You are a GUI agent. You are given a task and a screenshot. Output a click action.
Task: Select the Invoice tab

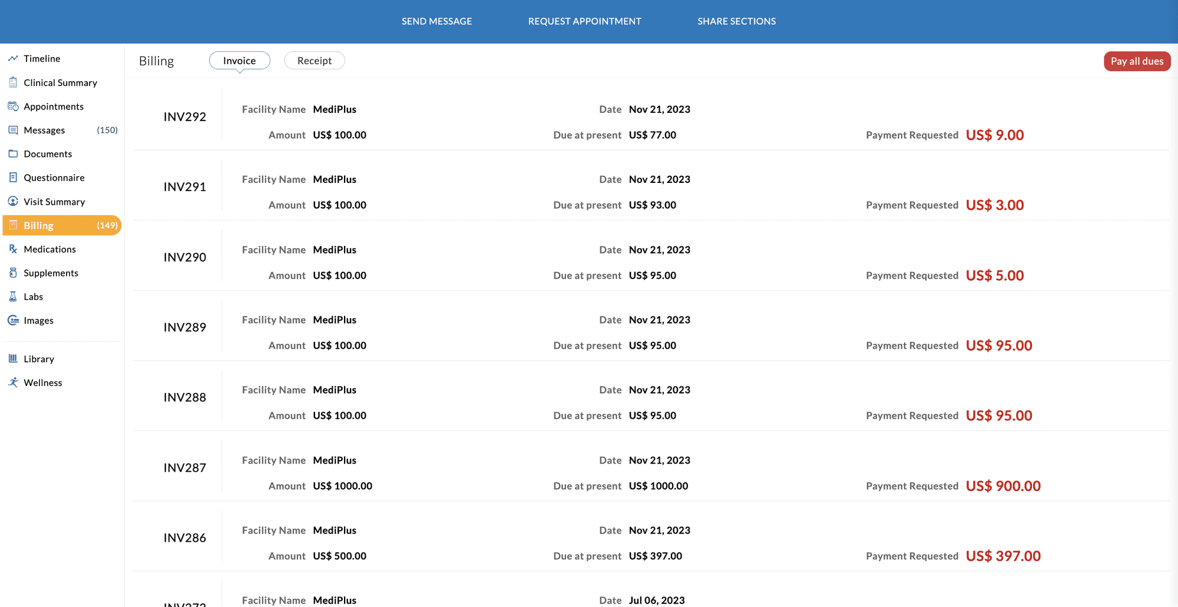[x=239, y=60]
